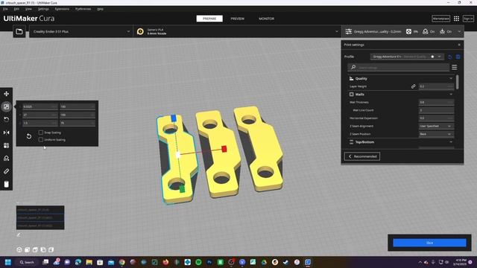The width and height of the screenshot is (477, 268).
Task: Open the Preferences menu
Action: coord(83,9)
